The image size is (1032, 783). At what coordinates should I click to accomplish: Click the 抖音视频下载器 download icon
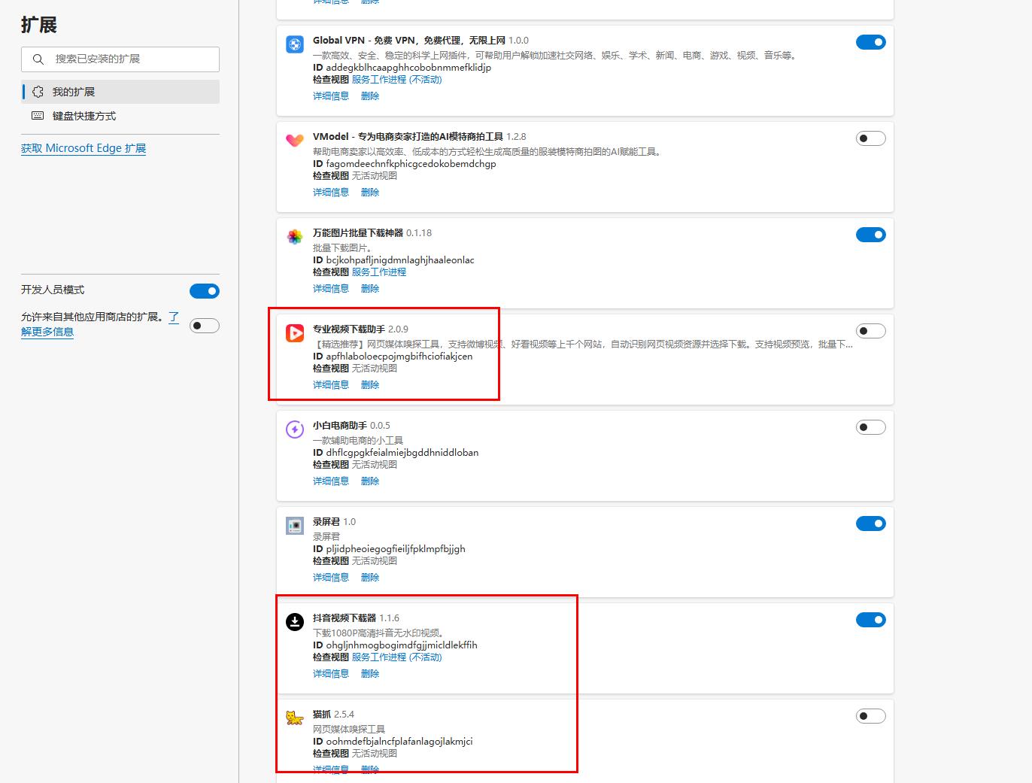click(x=295, y=621)
